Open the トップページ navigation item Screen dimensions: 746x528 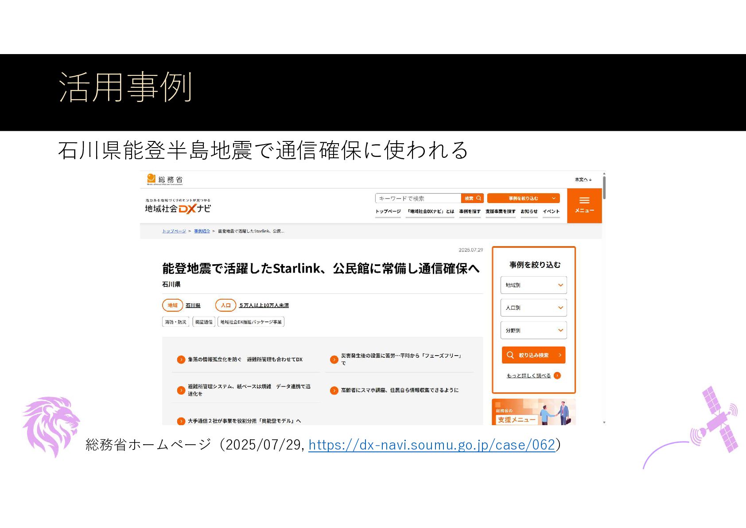(x=388, y=211)
